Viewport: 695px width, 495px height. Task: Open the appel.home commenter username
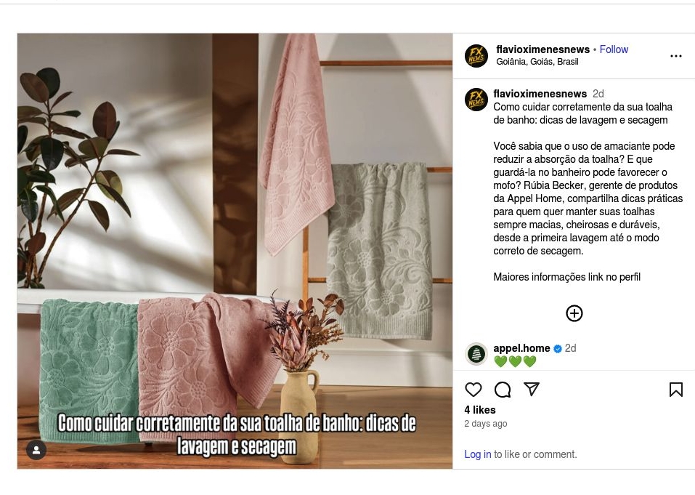point(521,348)
